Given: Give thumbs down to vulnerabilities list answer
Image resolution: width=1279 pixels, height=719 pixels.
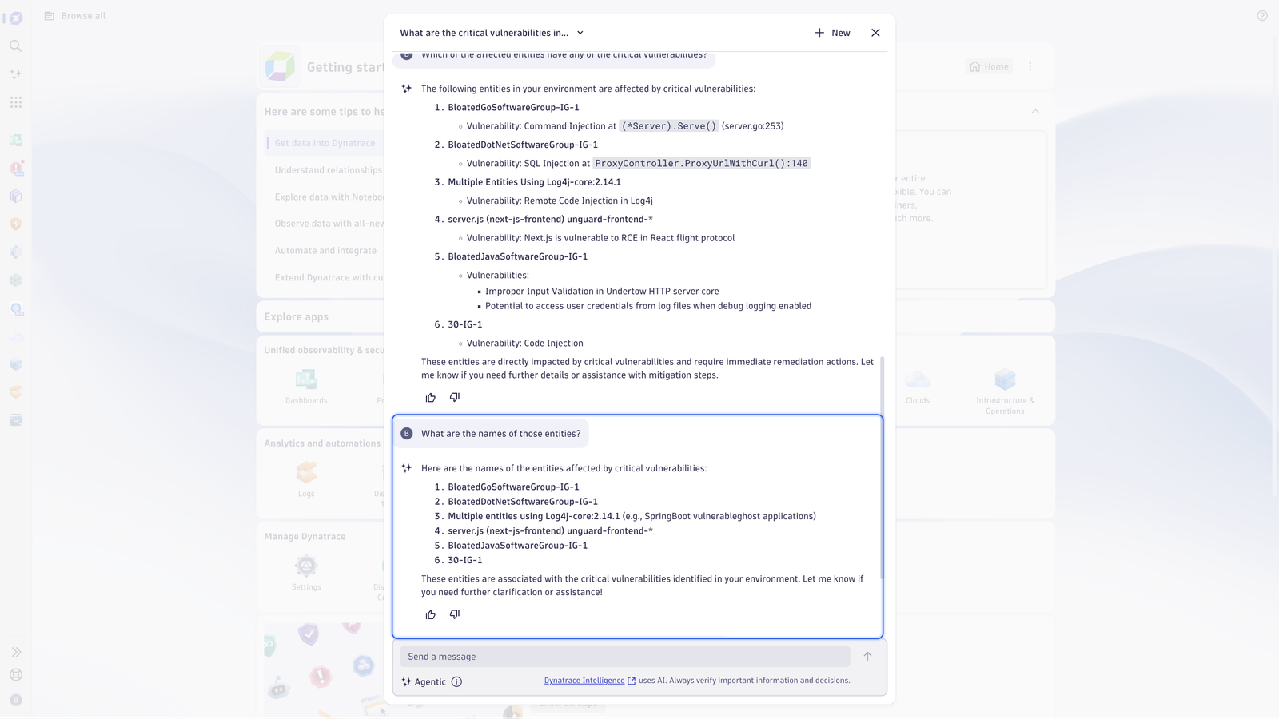Looking at the screenshot, I should coord(455,397).
